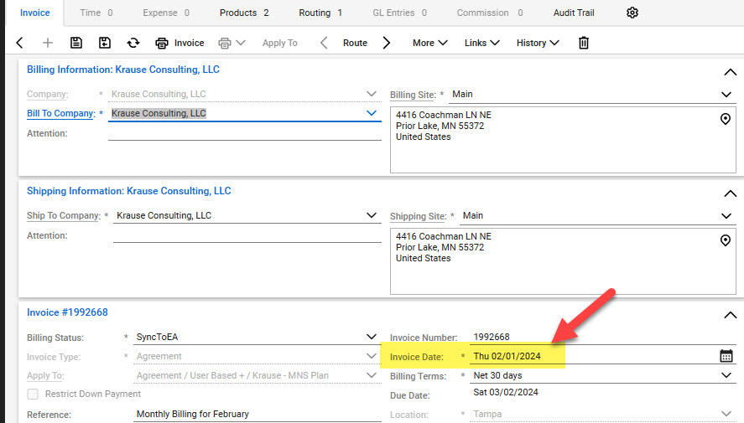The height and width of the screenshot is (423, 744).
Task: Collapse the Billing Information section
Action: click(731, 73)
